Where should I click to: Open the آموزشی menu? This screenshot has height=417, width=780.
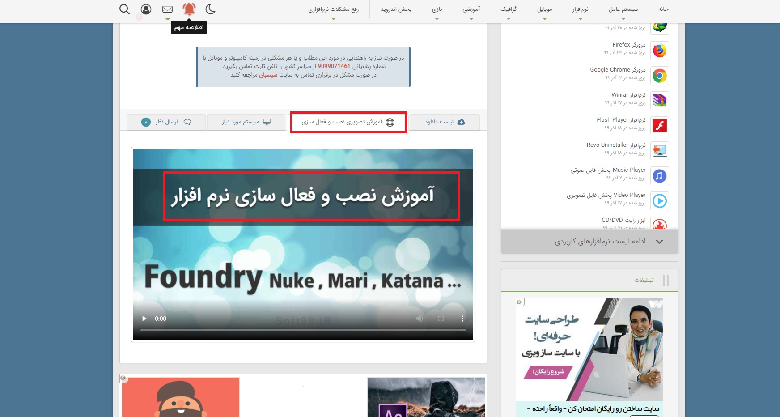click(x=471, y=9)
